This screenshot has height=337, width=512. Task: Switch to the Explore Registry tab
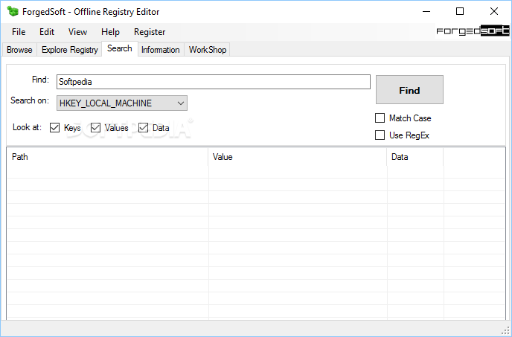[69, 50]
